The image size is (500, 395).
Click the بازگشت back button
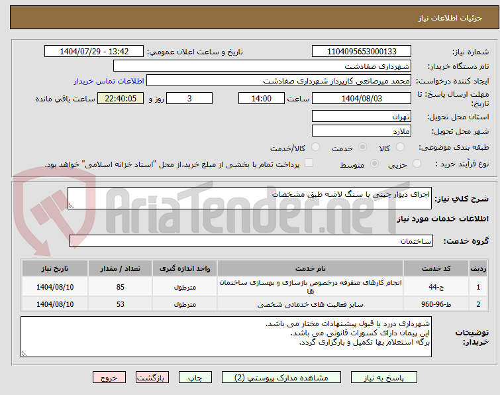click(x=152, y=378)
